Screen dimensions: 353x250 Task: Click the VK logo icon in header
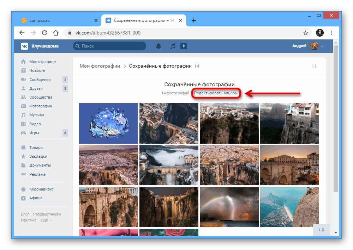tap(24, 46)
